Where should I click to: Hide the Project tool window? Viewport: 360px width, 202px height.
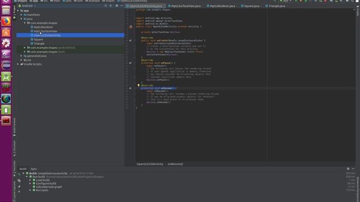(x=121, y=6)
